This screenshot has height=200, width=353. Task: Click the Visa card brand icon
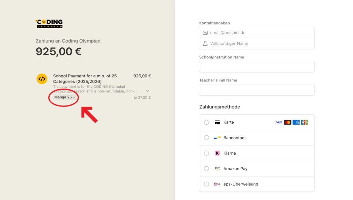point(279,122)
